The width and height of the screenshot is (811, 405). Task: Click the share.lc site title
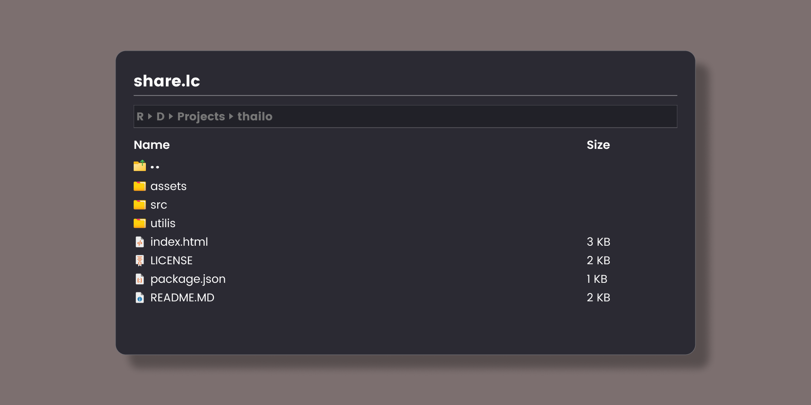[x=167, y=81]
